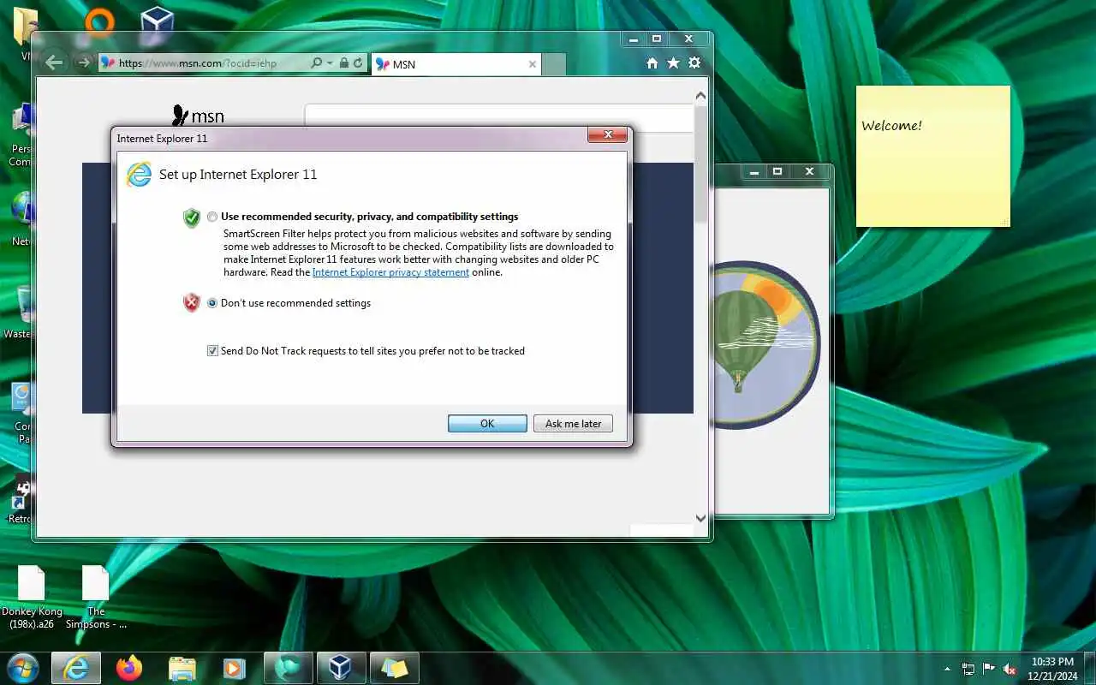Open the Windows Start menu orb
This screenshot has width=1096, height=685.
23,668
